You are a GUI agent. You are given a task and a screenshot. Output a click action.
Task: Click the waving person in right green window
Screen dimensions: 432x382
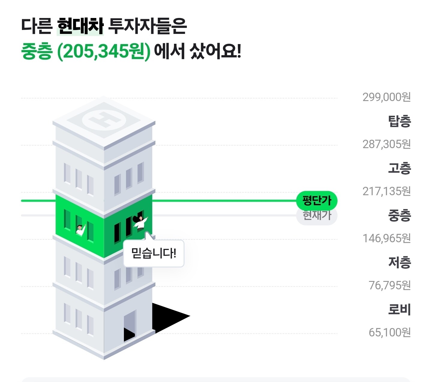[x=140, y=223]
